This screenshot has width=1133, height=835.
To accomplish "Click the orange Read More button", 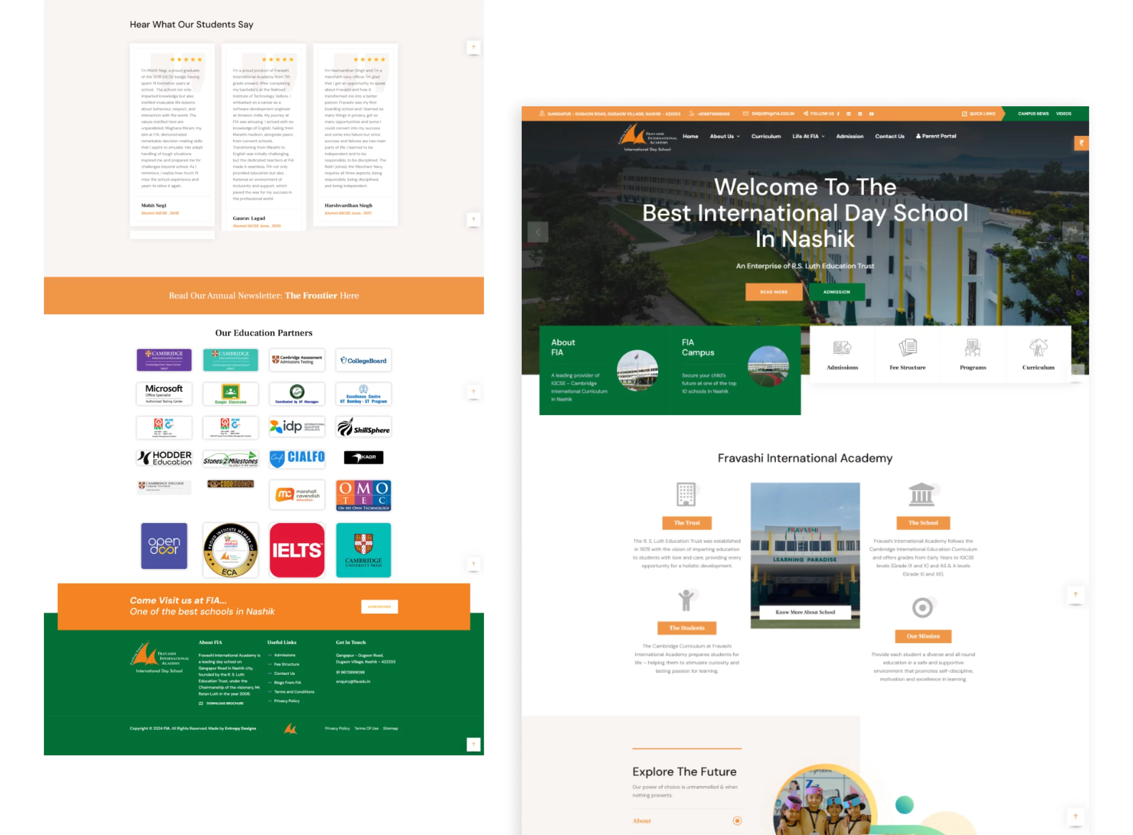I will [x=774, y=292].
